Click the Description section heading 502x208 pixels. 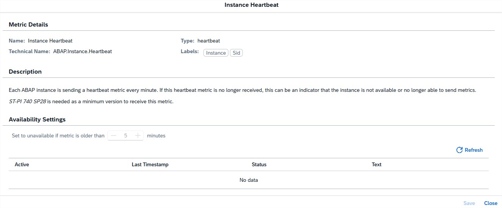[x=25, y=72]
